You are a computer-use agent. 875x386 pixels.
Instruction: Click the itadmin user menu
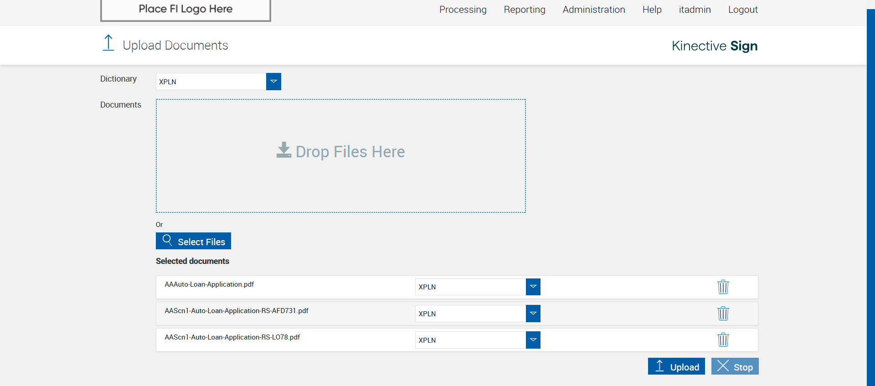[695, 10]
